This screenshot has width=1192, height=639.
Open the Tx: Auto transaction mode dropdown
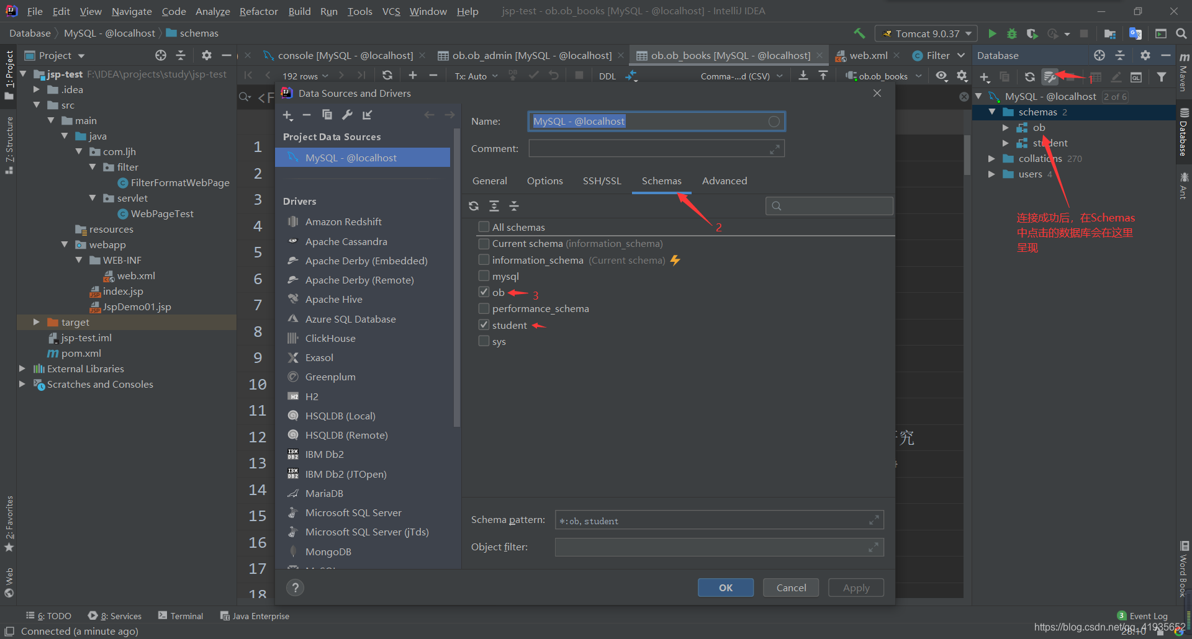tap(476, 76)
